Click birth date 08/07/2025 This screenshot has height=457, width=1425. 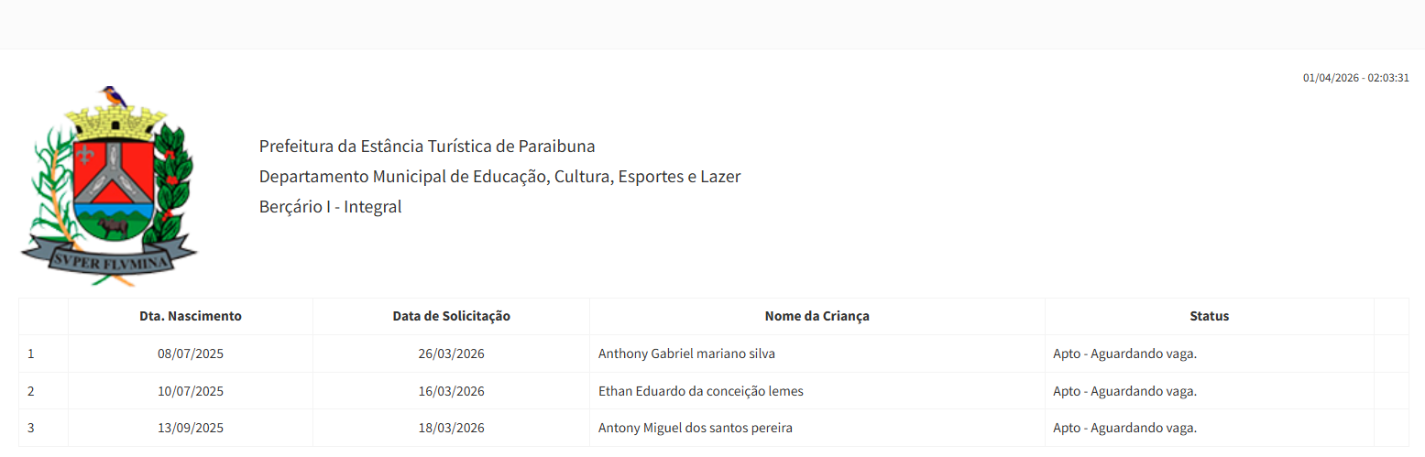(x=191, y=354)
